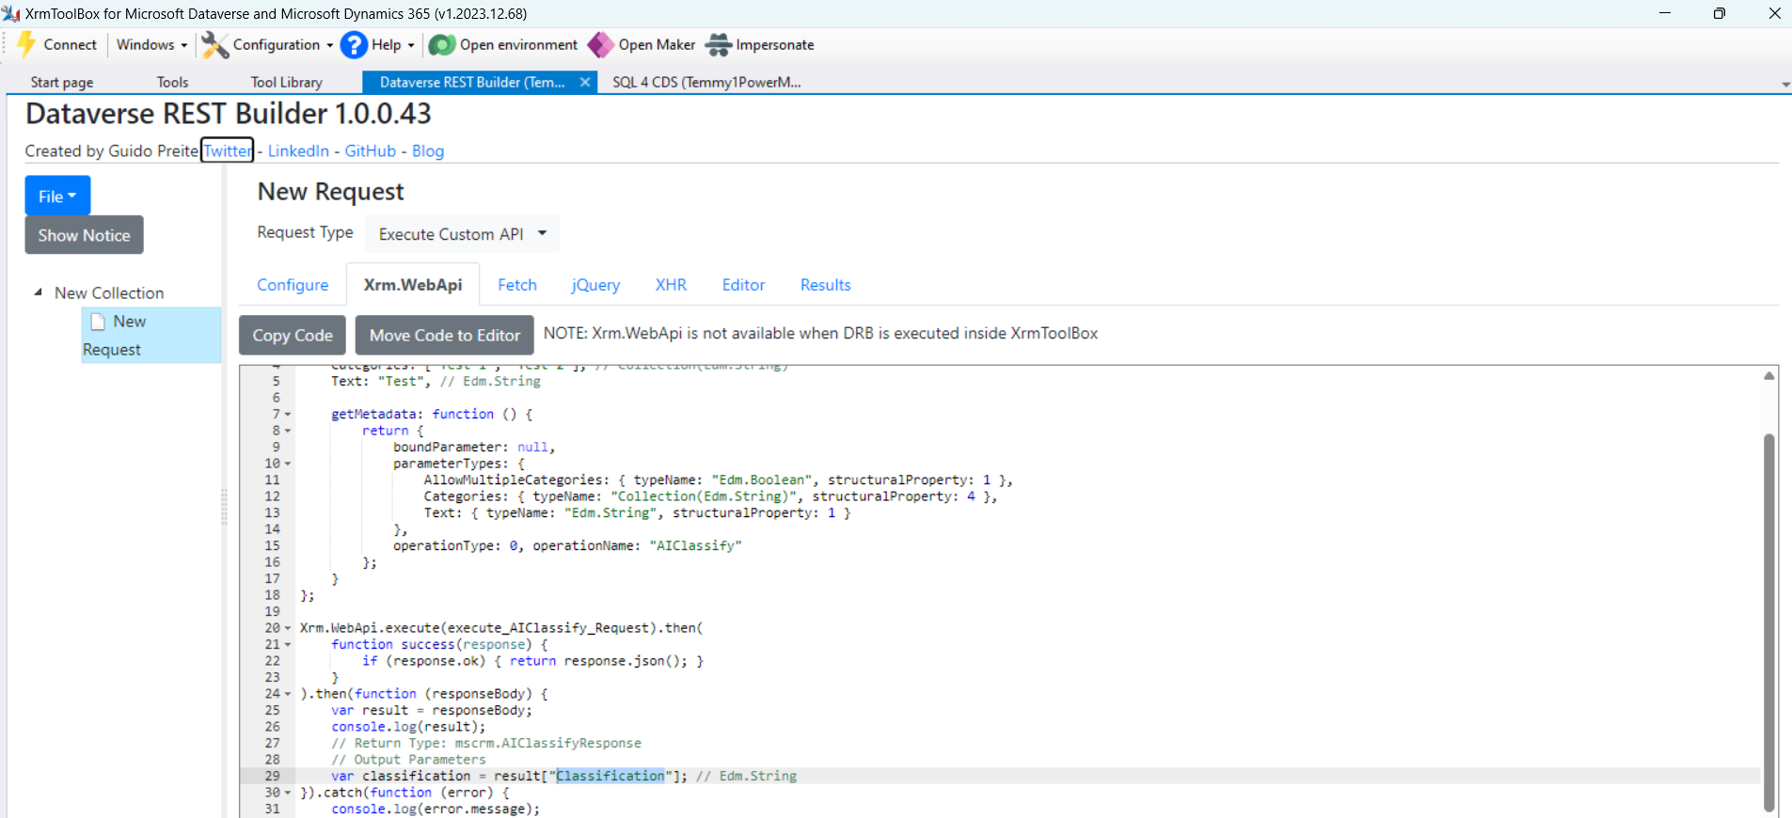This screenshot has width=1792, height=818.
Task: Collapse code fold at line 30
Action: pos(288,793)
